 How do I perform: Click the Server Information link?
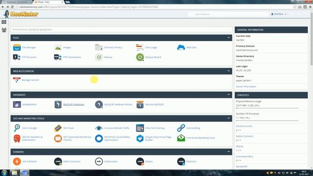click(x=246, y=87)
